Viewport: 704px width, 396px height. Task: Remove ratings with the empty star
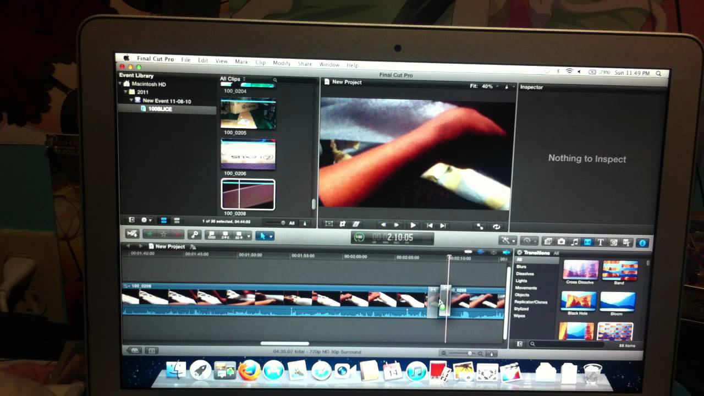pos(163,234)
